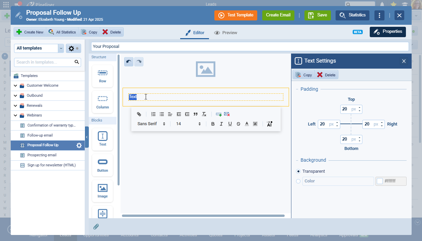
Task: Insert a hyperlink using the link icon
Action: pyautogui.click(x=139, y=114)
